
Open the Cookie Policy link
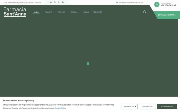pyautogui.click(x=60, y=108)
